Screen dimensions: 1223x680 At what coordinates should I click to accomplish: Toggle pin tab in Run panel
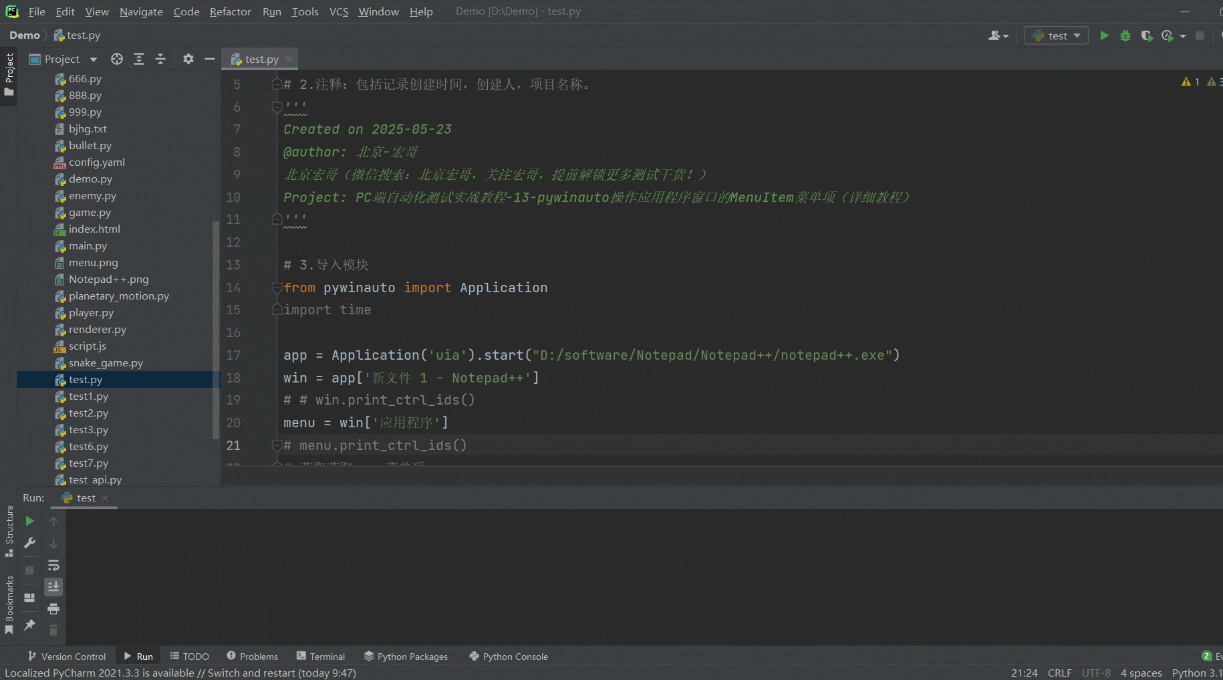[29, 625]
